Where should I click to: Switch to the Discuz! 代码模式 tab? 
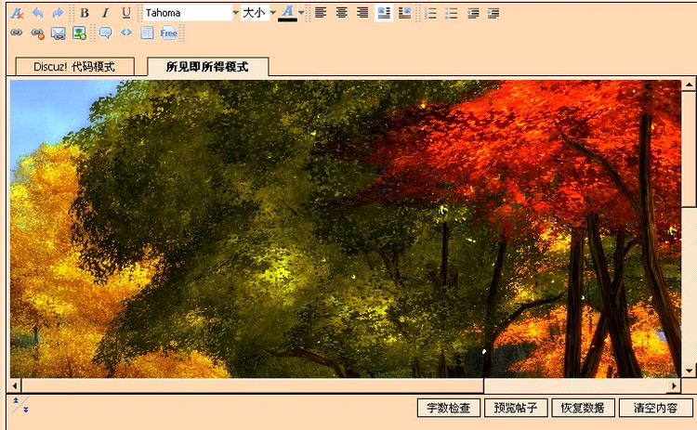[74, 67]
